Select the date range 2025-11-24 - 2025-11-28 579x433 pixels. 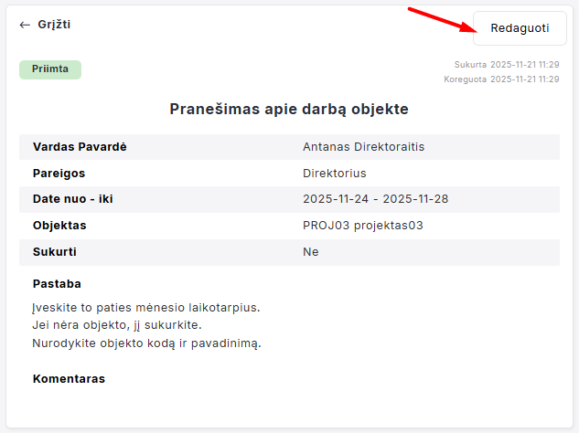pos(375,199)
